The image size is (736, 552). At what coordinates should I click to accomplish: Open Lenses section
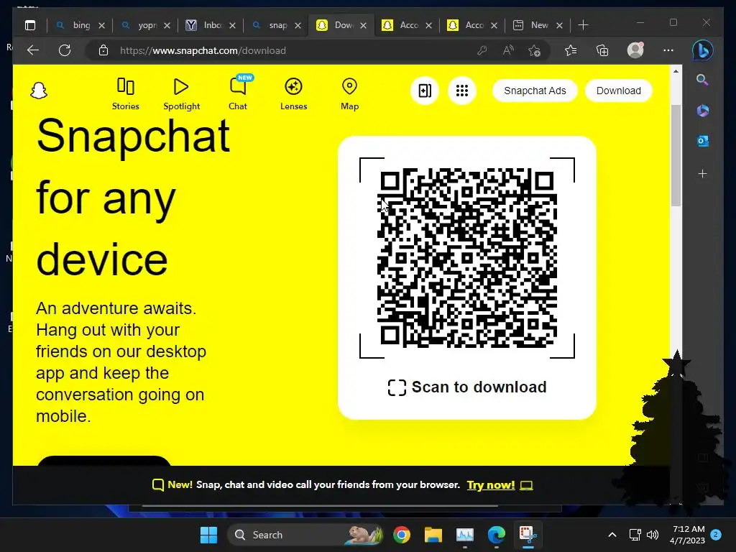point(293,94)
